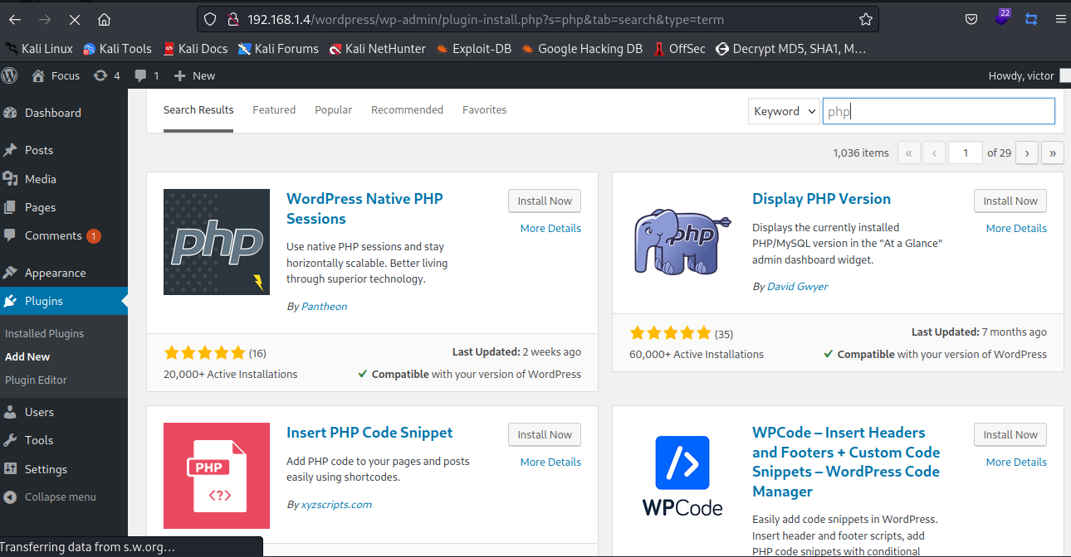
Task: Open the extension icon with badge 22
Action: pos(1002,17)
